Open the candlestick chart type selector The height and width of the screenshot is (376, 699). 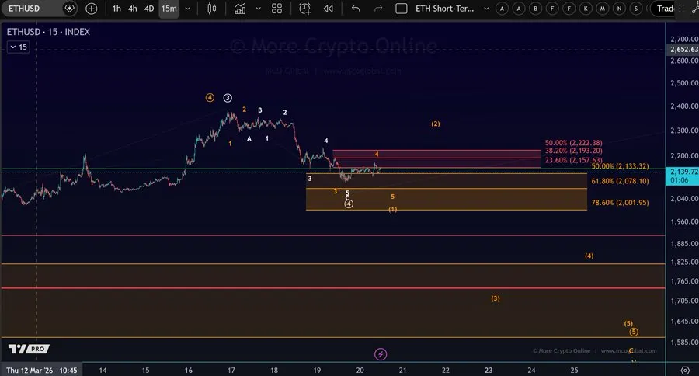point(212,9)
